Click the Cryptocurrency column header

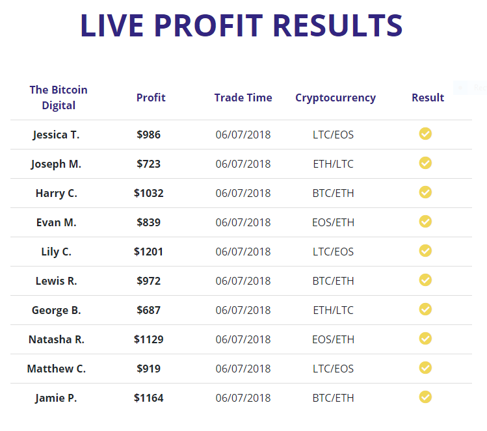click(336, 98)
